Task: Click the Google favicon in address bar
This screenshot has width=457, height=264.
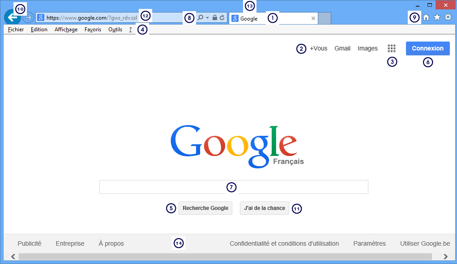Action: (x=41, y=18)
